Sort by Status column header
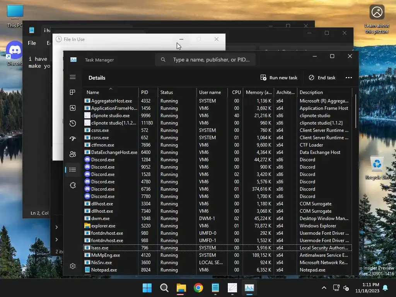This screenshot has width=396, height=297. point(177,92)
